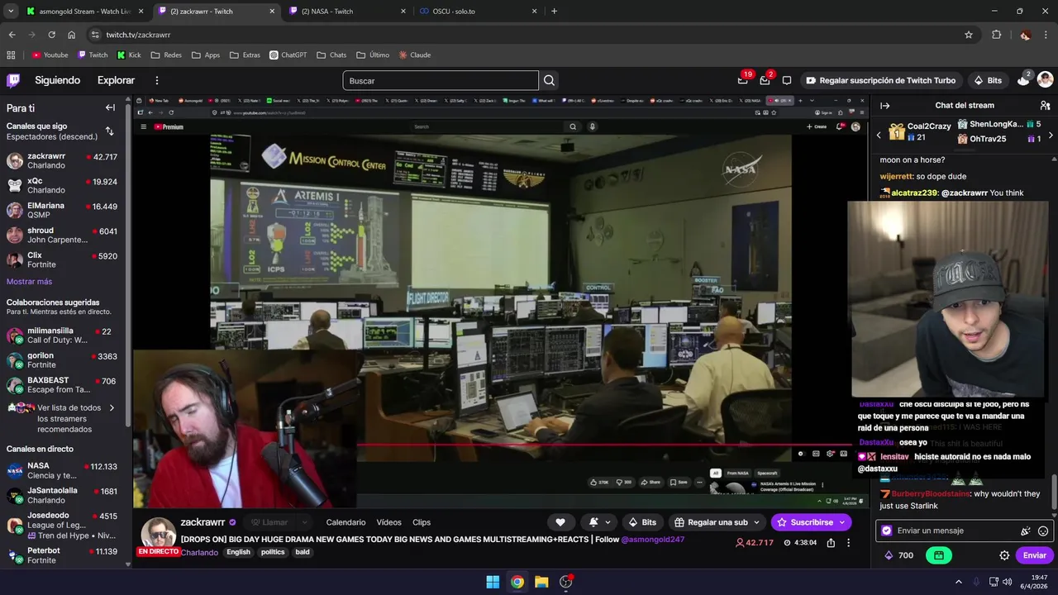Image resolution: width=1058 pixels, height=595 pixels.
Task: Show previous gift leaderboard entry
Action: click(x=879, y=135)
